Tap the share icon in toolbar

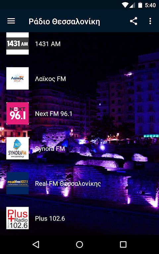[133, 21]
